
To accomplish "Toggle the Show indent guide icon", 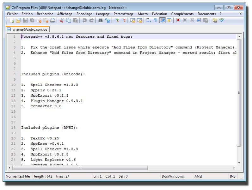I will coord(162,21).
